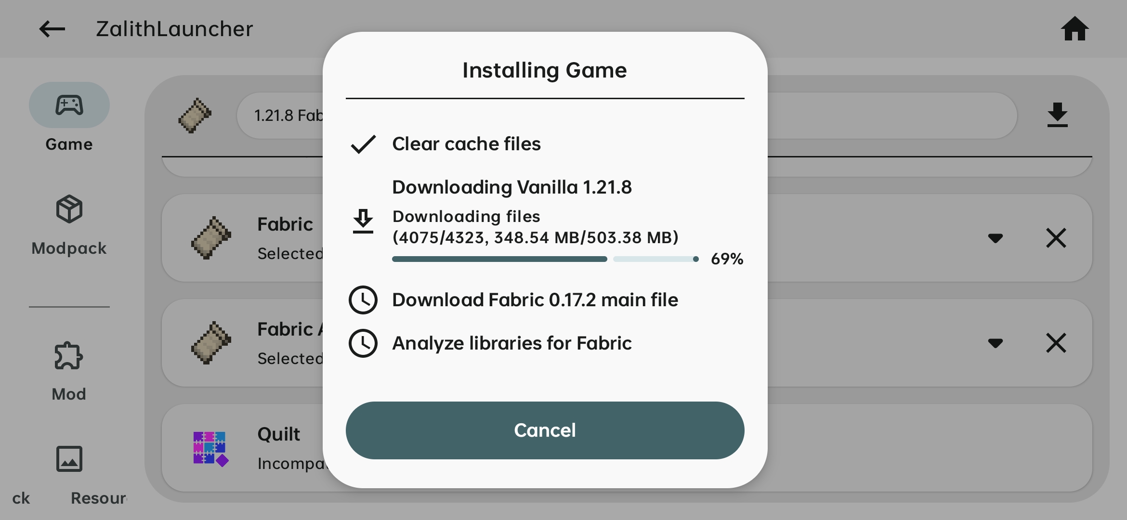The height and width of the screenshot is (520, 1127).
Task: Remove Fabric using its X button
Action: click(1056, 238)
